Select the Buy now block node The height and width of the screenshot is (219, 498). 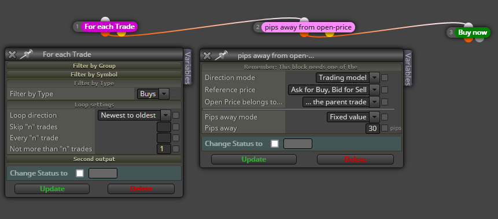[473, 32]
